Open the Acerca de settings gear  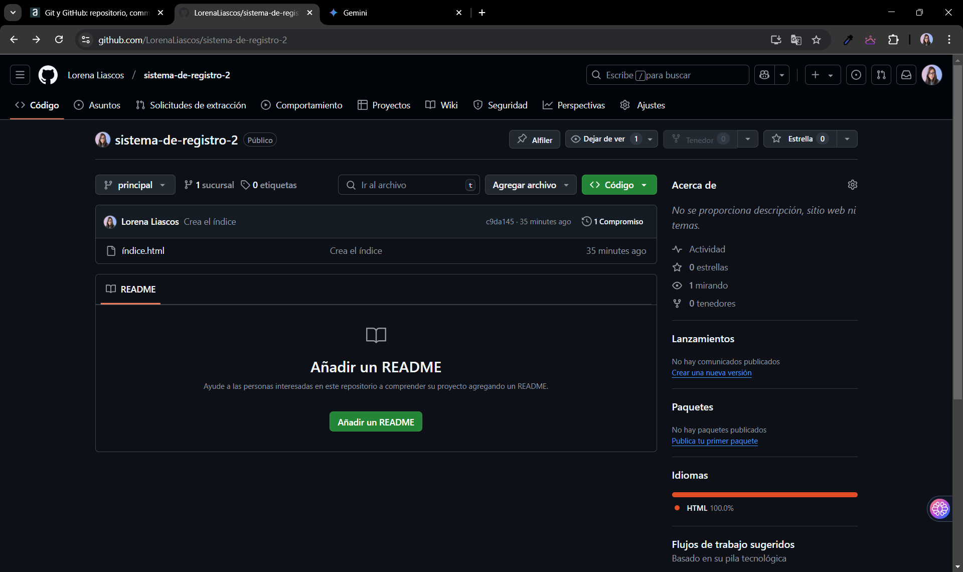[x=852, y=185]
